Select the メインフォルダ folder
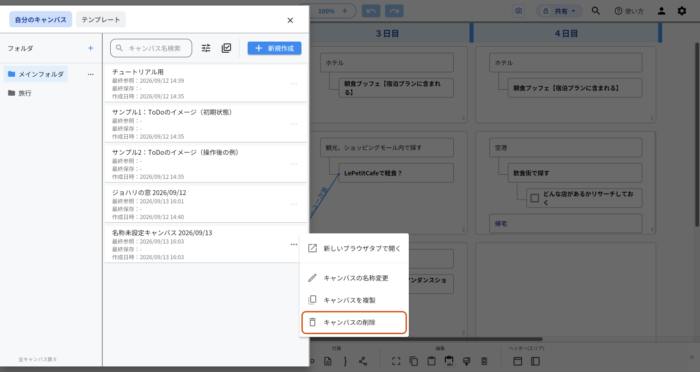This screenshot has width=700, height=372. pos(36,74)
